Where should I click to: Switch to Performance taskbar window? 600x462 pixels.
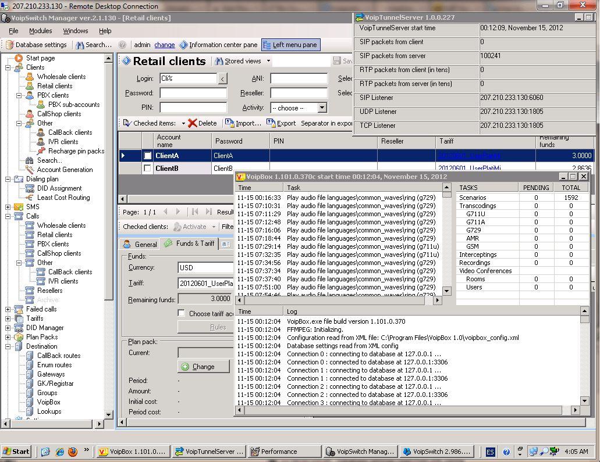coord(285,452)
